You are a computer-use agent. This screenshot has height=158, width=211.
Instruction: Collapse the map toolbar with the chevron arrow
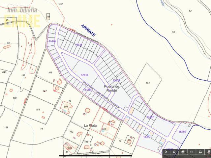(166, 152)
